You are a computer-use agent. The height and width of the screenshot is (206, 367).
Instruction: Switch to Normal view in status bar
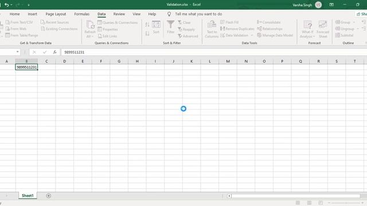tap(298, 203)
